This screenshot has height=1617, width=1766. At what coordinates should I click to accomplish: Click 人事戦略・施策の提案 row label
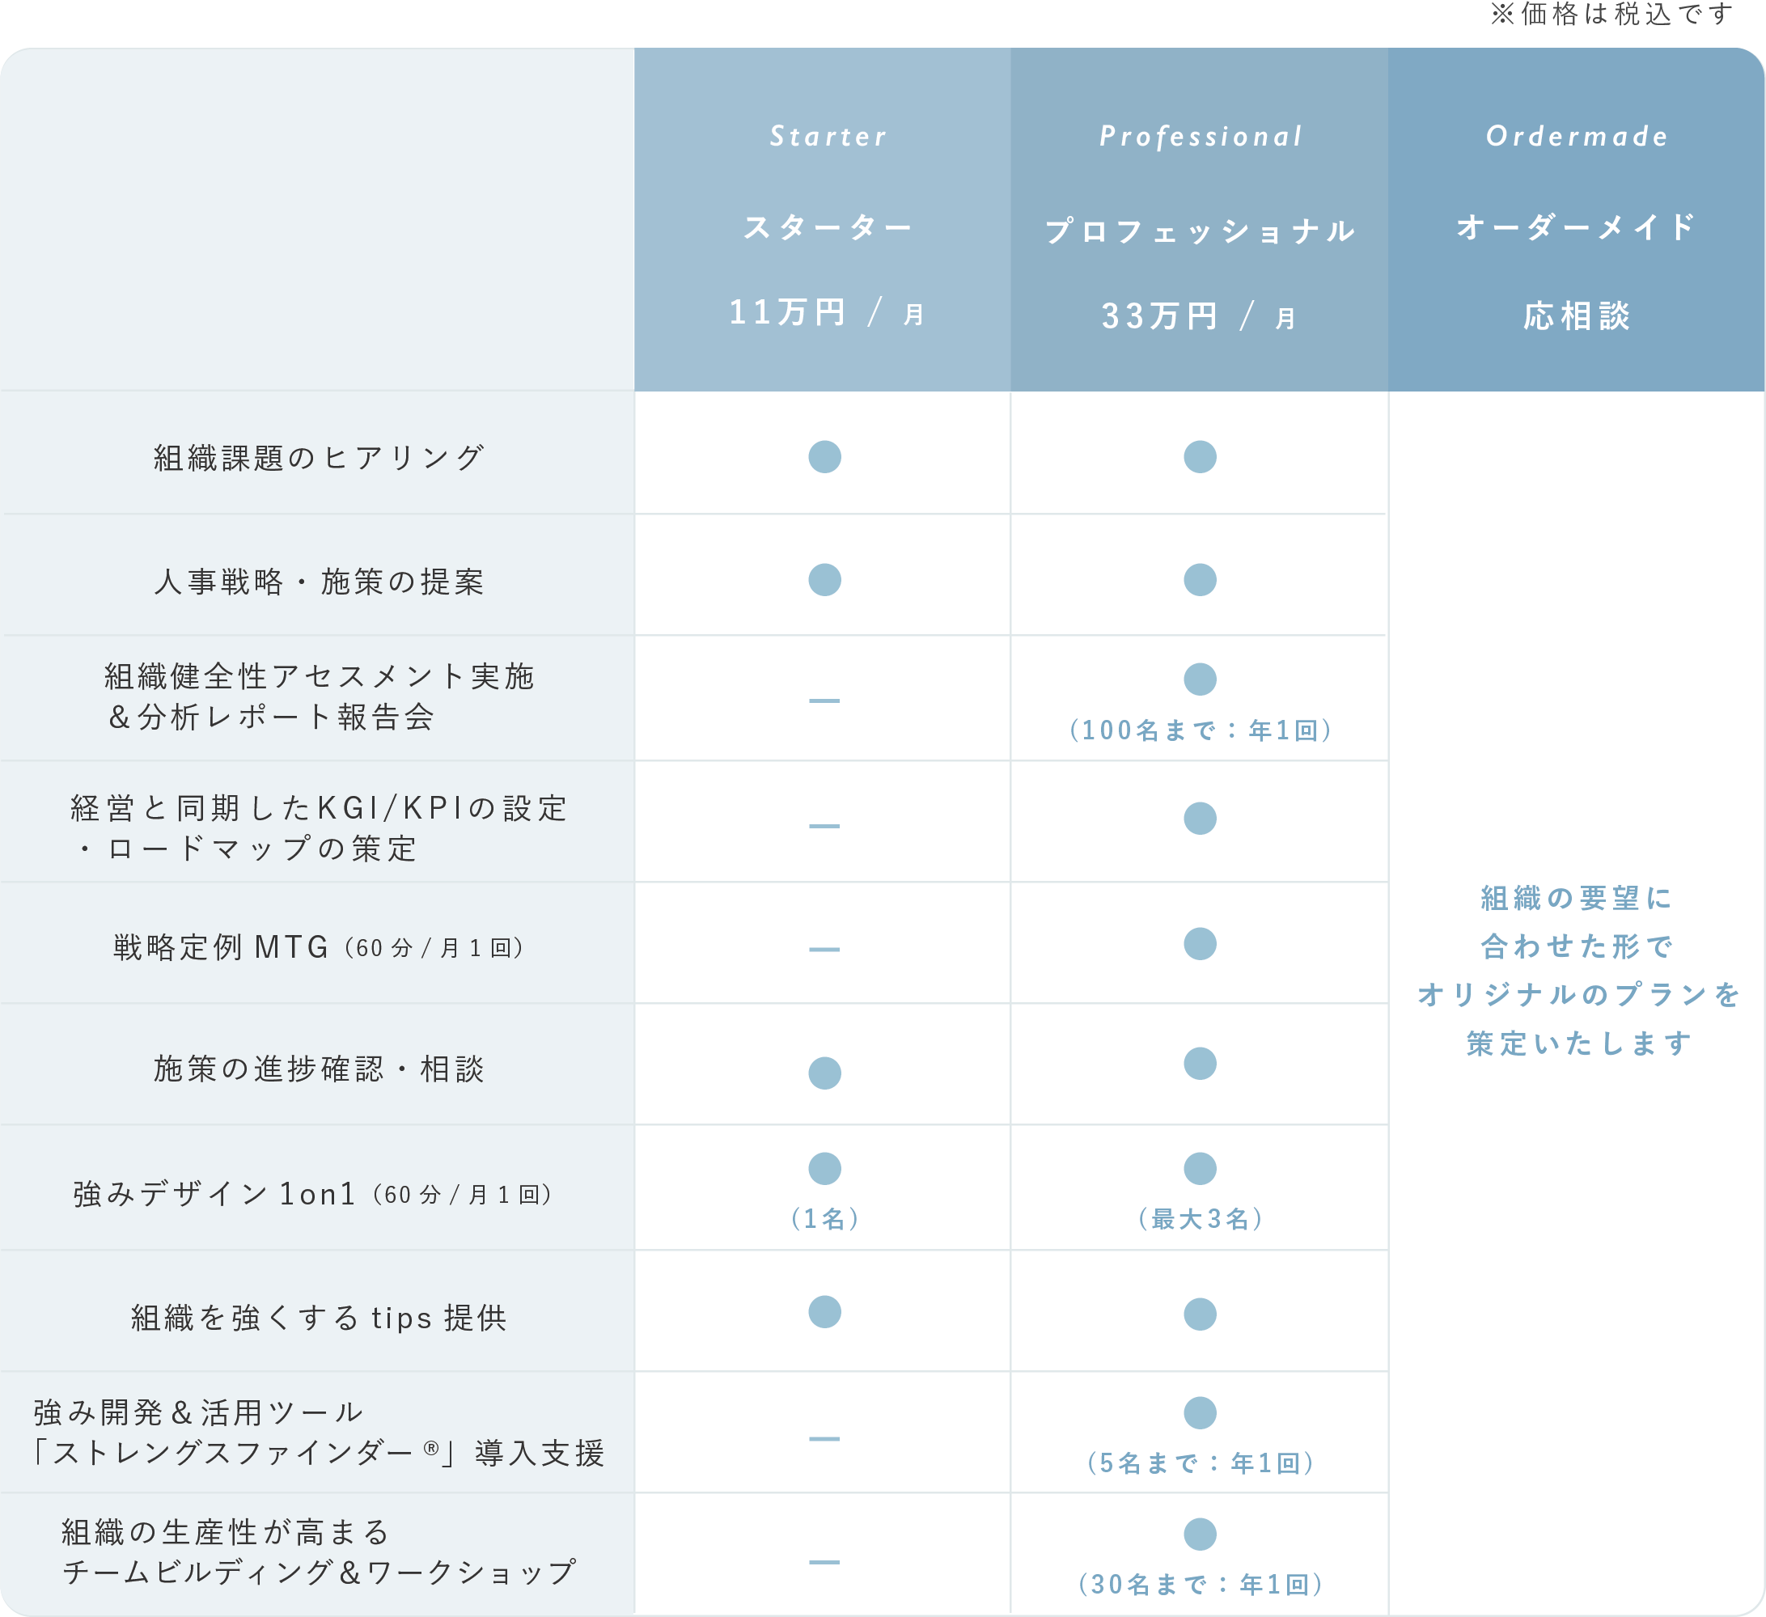point(319,582)
